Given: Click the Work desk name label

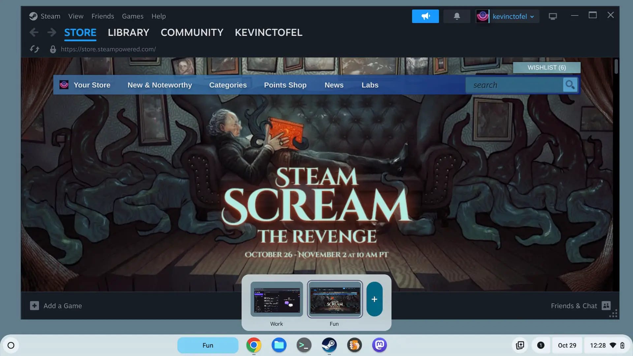Looking at the screenshot, I should (276, 324).
